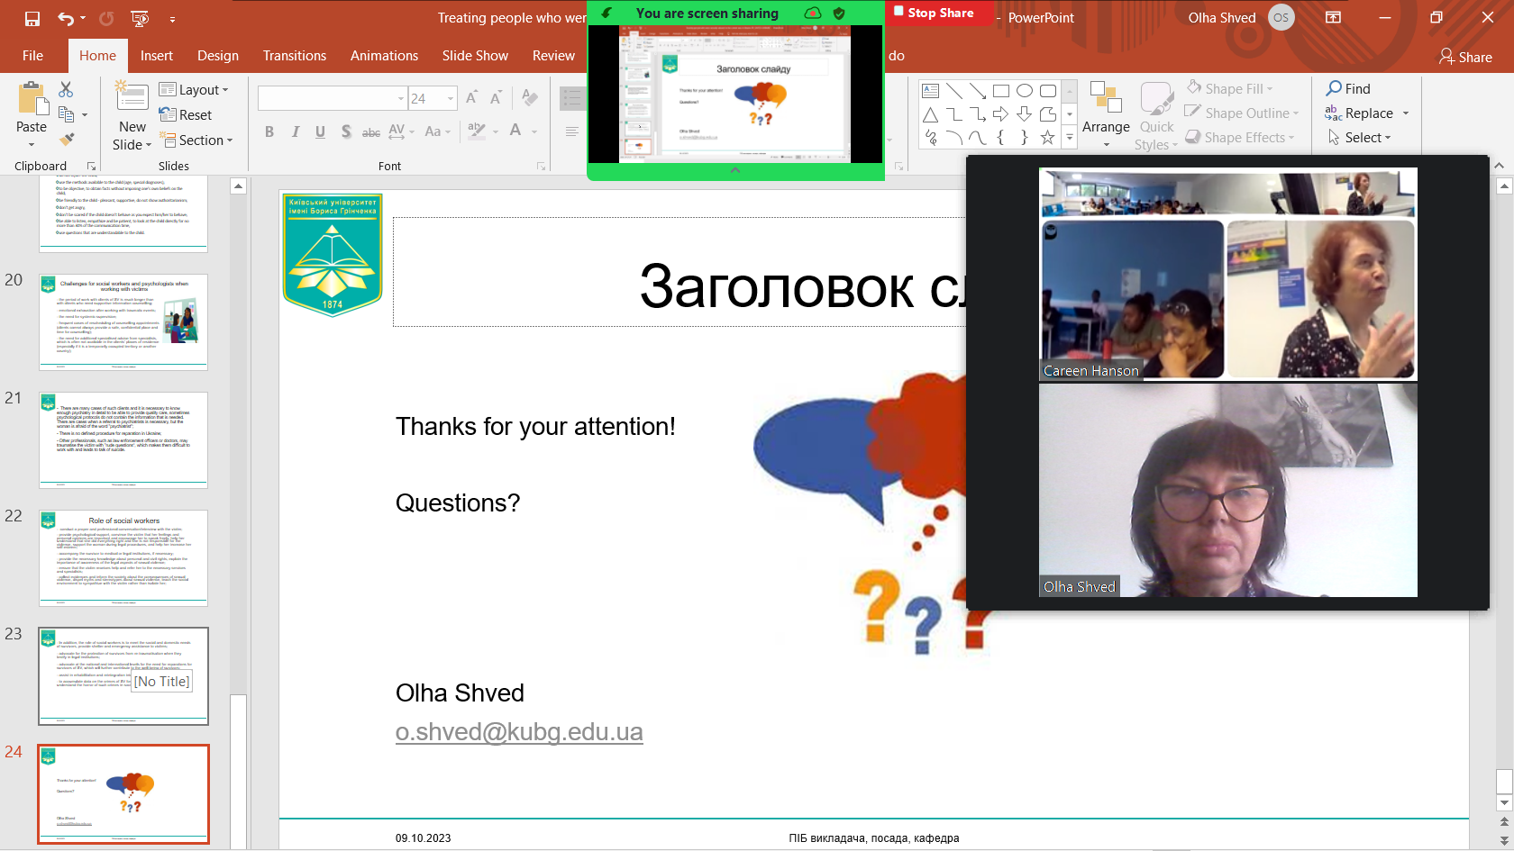Expand the font size combo box
Image resolution: width=1514 pixels, height=851 pixels.
coord(450,98)
